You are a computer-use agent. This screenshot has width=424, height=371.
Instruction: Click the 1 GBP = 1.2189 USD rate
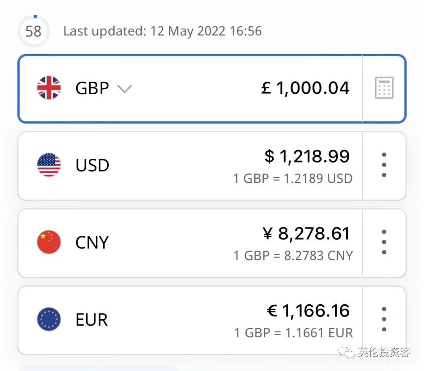pyautogui.click(x=293, y=179)
